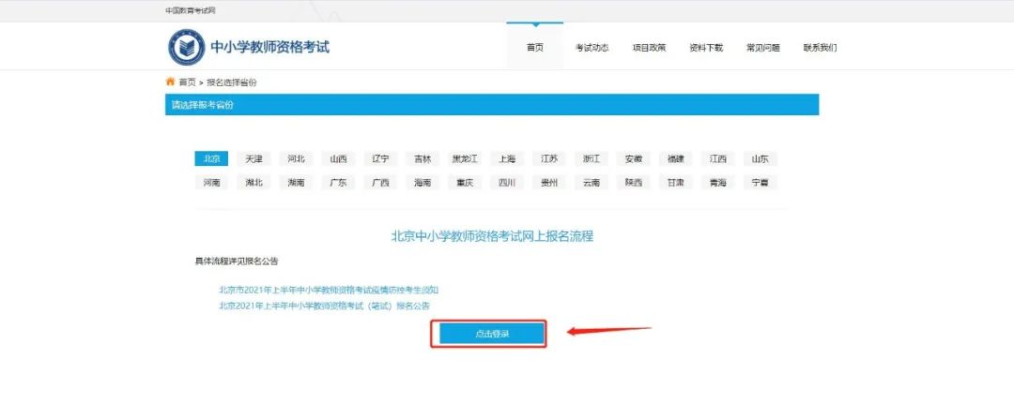The height and width of the screenshot is (403, 1014).
Task: Open the 首页 navigation tab
Action: point(534,48)
